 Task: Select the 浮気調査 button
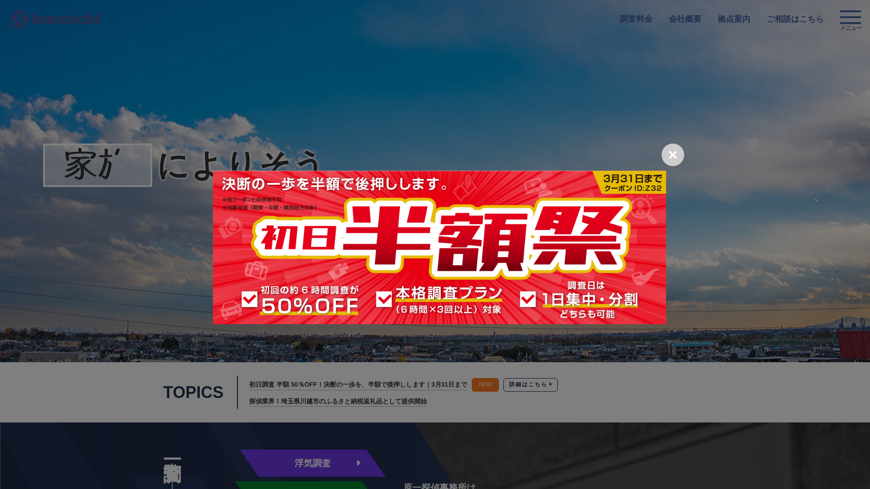tap(312, 463)
